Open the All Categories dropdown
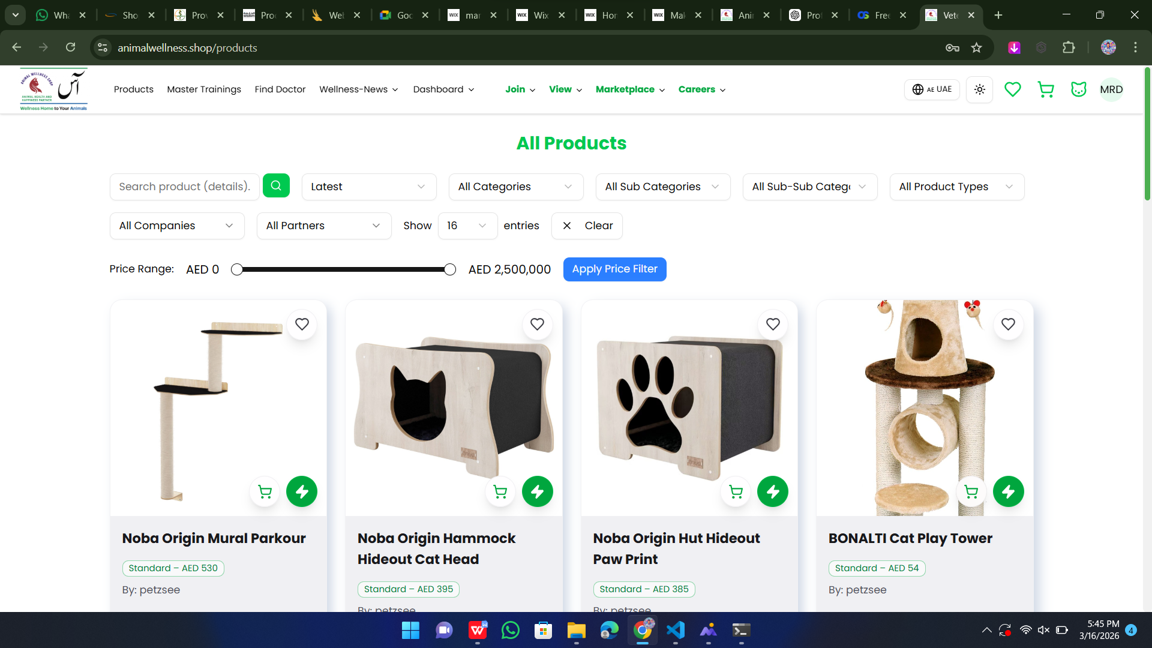The height and width of the screenshot is (648, 1152). pyautogui.click(x=515, y=187)
